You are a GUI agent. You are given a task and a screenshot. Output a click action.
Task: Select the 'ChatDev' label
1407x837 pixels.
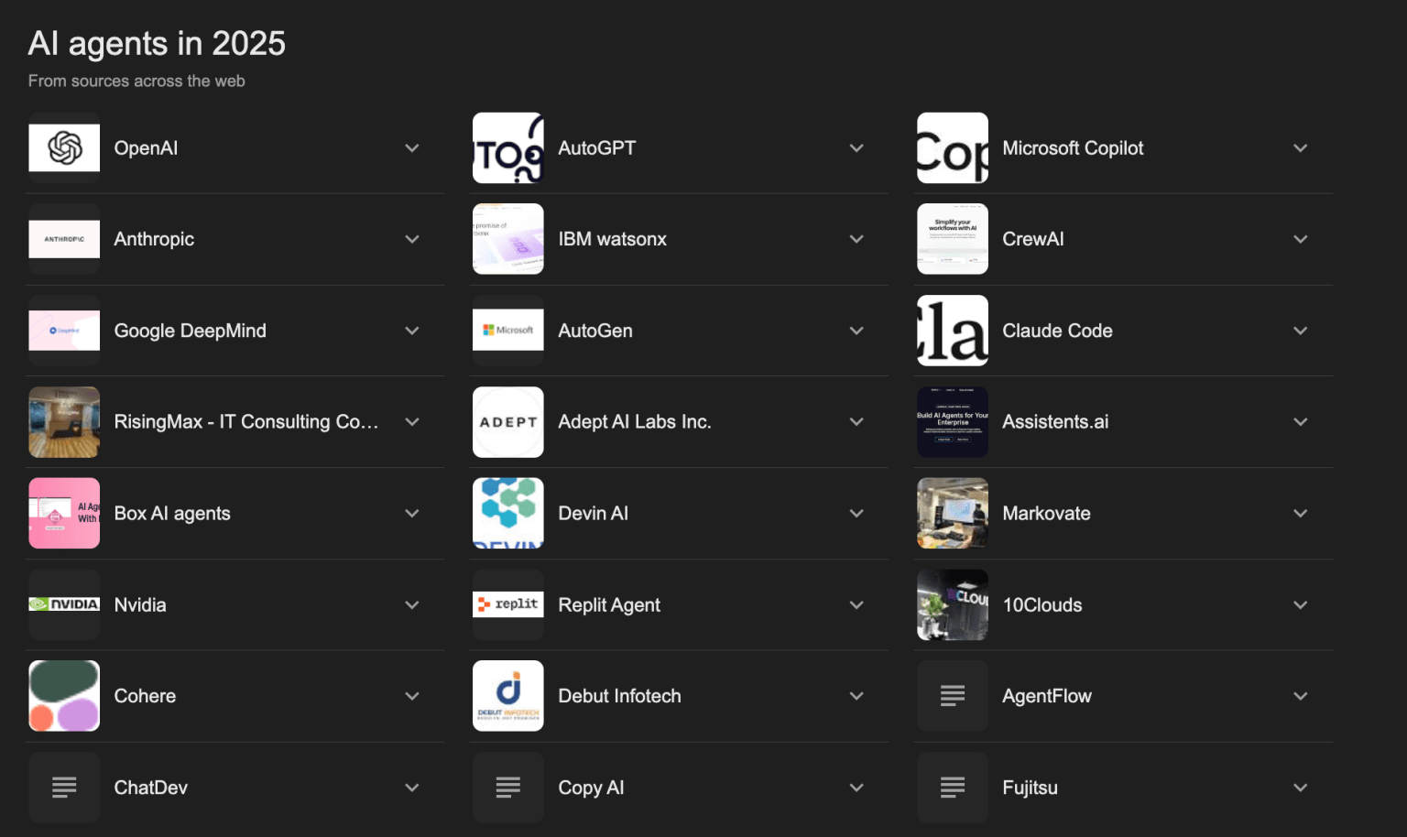click(150, 788)
